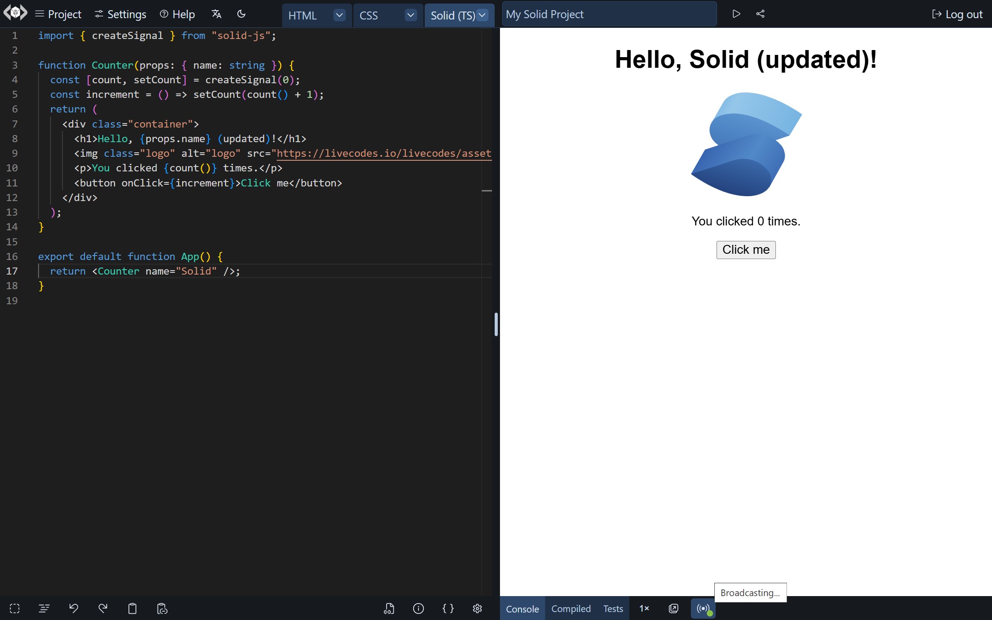Click Log out link

coord(957,14)
